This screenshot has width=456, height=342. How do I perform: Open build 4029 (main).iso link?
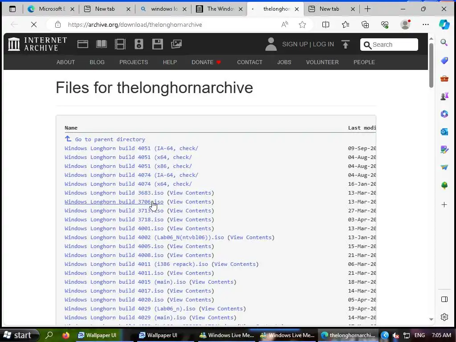pyautogui.click(x=125, y=318)
